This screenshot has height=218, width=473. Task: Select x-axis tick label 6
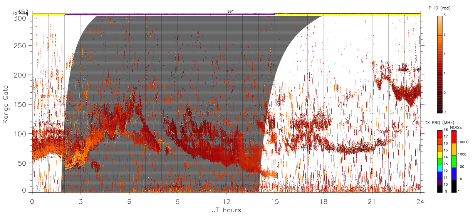[129, 201]
